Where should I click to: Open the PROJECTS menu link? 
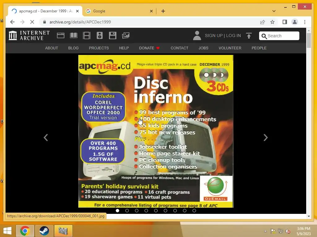coord(99,48)
